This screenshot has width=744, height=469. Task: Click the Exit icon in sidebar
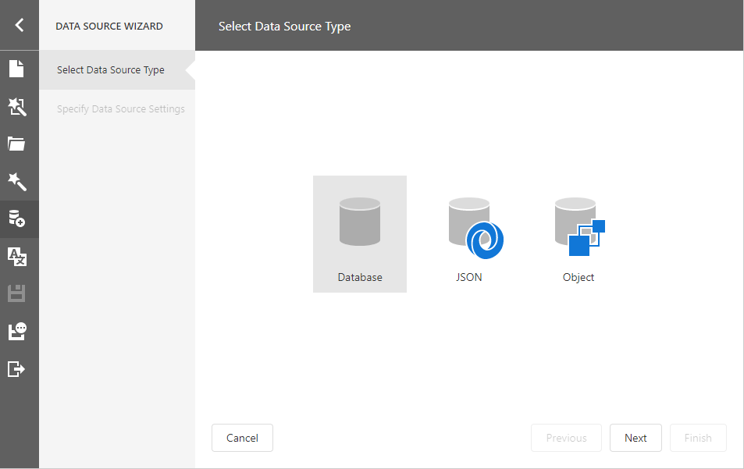tap(17, 368)
